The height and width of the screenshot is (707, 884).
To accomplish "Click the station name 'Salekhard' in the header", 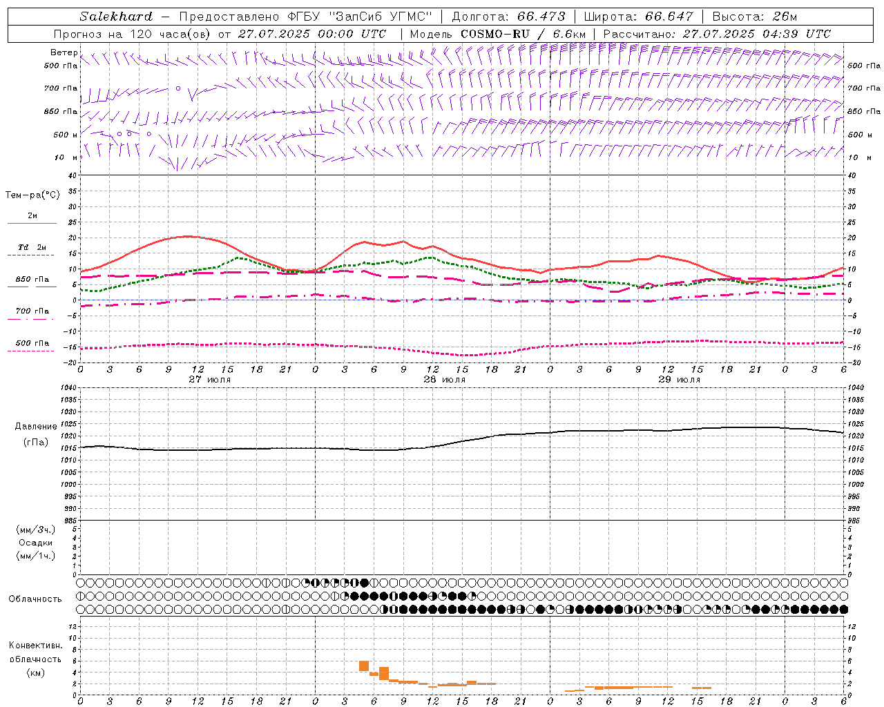I will coord(116,17).
